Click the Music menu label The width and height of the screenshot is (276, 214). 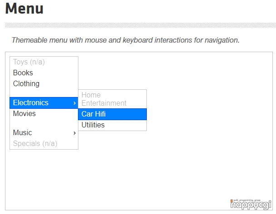(22, 133)
